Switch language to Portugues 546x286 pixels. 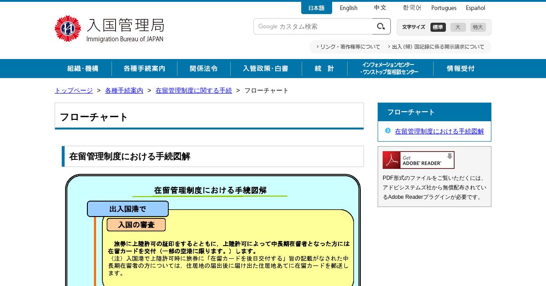444,8
